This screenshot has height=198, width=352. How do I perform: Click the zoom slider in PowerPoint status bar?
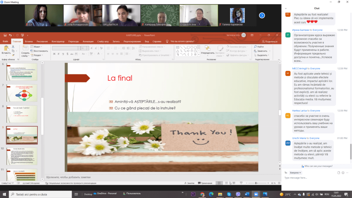pyautogui.click(x=256, y=183)
